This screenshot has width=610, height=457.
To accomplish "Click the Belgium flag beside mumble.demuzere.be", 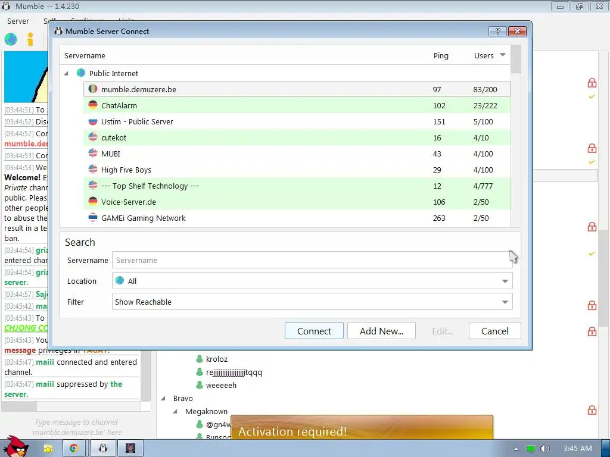I will click(92, 89).
